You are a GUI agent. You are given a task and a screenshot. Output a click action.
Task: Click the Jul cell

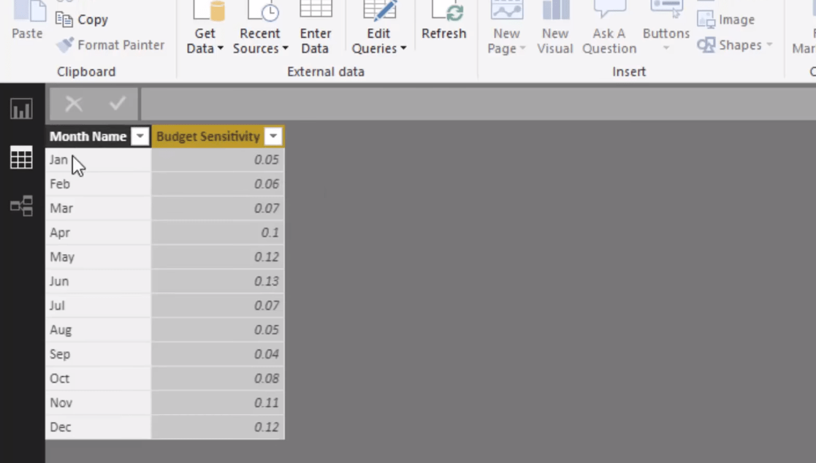coord(99,305)
